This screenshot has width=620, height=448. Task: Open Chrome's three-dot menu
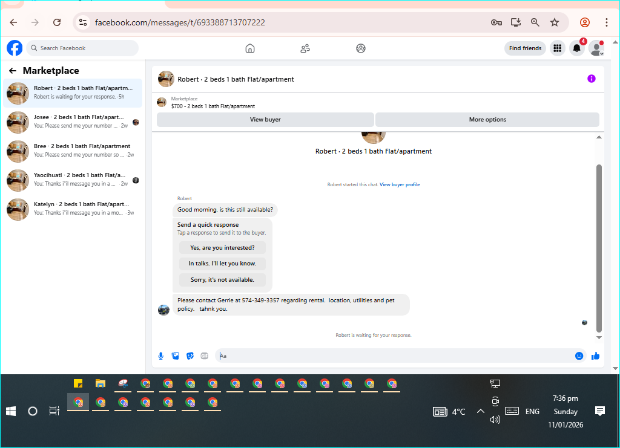[606, 22]
